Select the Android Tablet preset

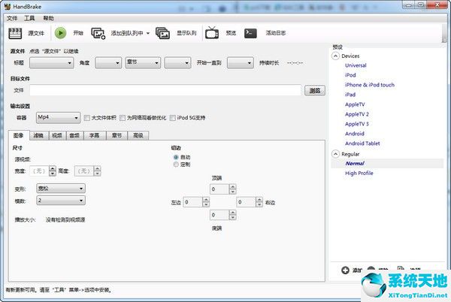[362, 143]
